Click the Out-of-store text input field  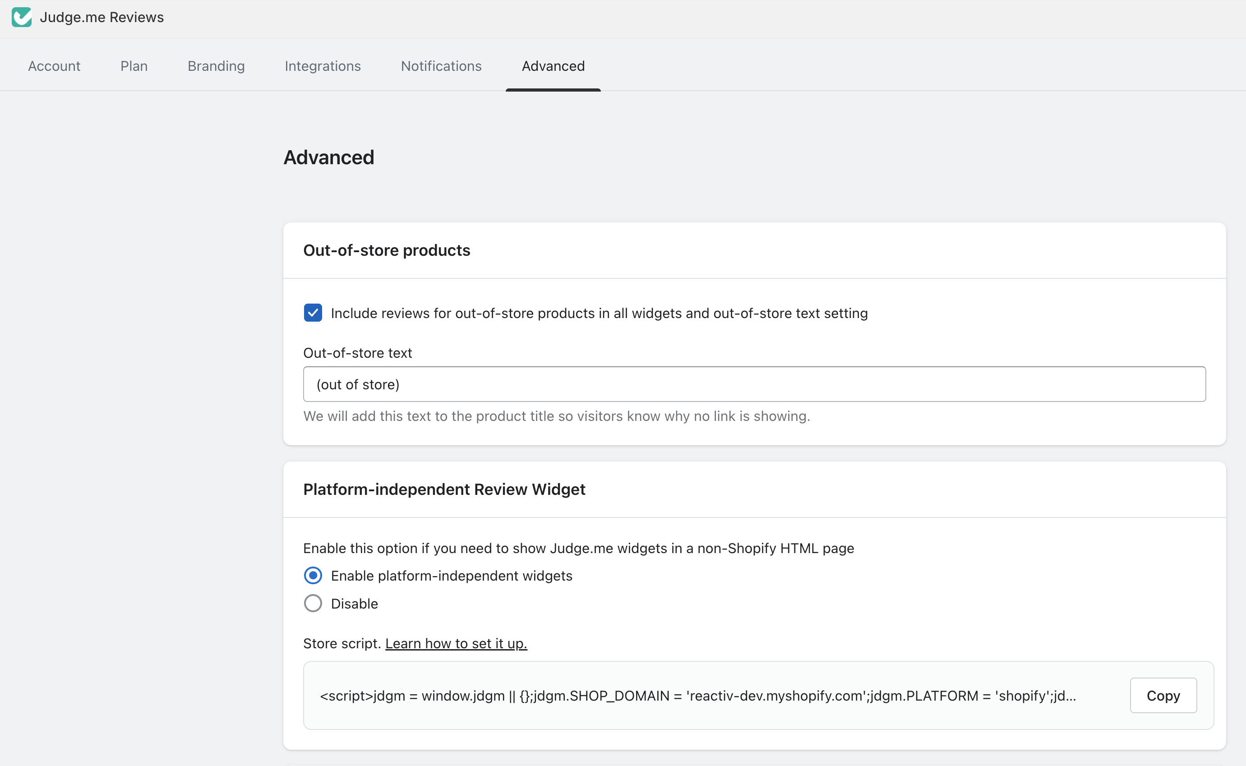click(x=754, y=384)
